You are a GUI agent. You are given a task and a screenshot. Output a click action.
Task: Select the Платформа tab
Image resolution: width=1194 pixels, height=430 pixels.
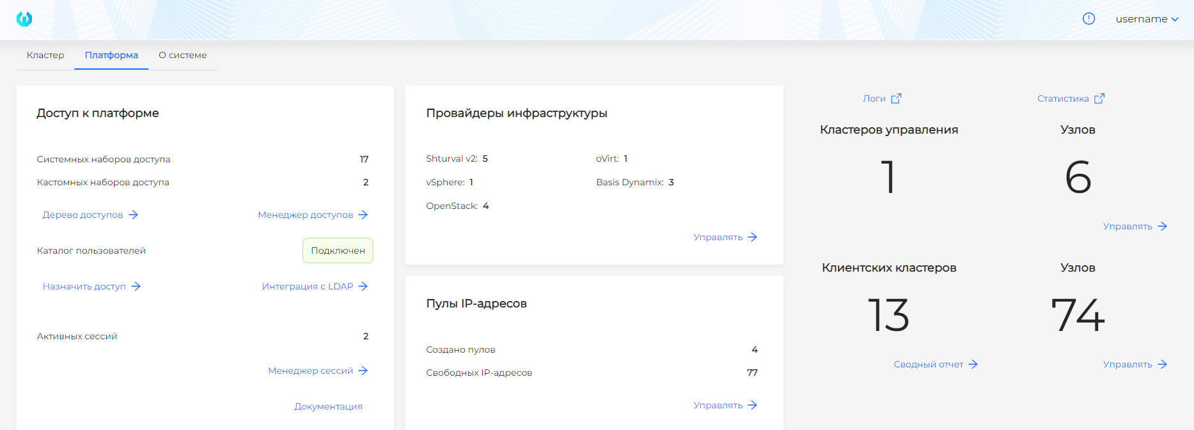pyautogui.click(x=111, y=55)
